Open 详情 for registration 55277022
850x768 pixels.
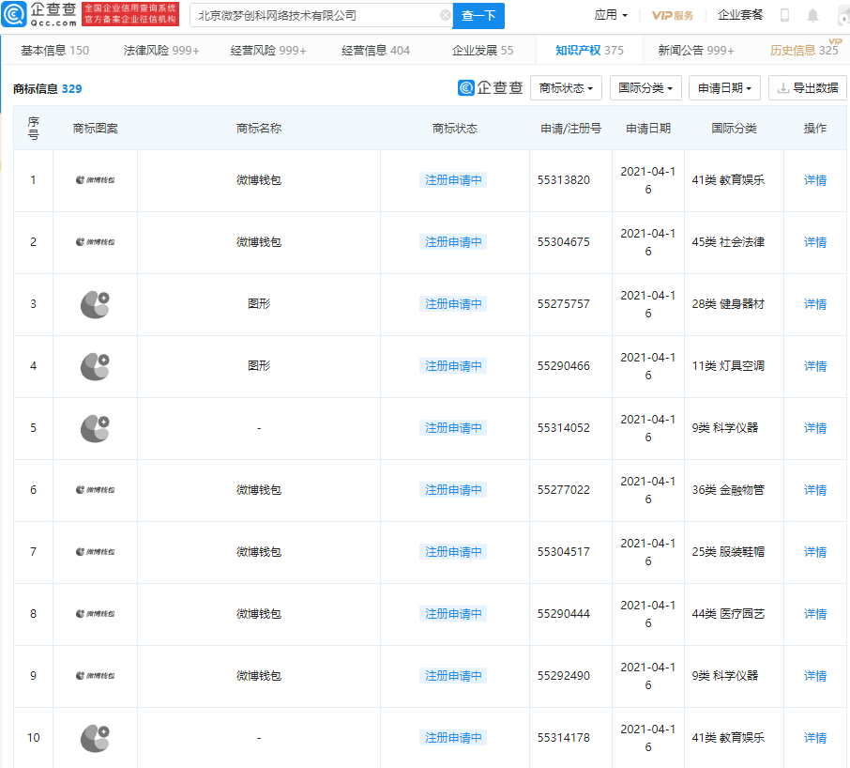click(x=814, y=490)
